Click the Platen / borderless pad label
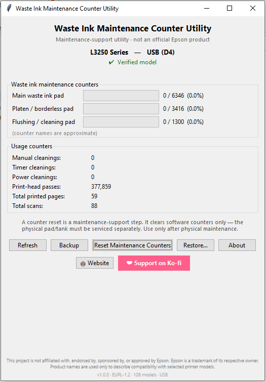Viewport: 266px width, 382px height. pyautogui.click(x=43, y=109)
